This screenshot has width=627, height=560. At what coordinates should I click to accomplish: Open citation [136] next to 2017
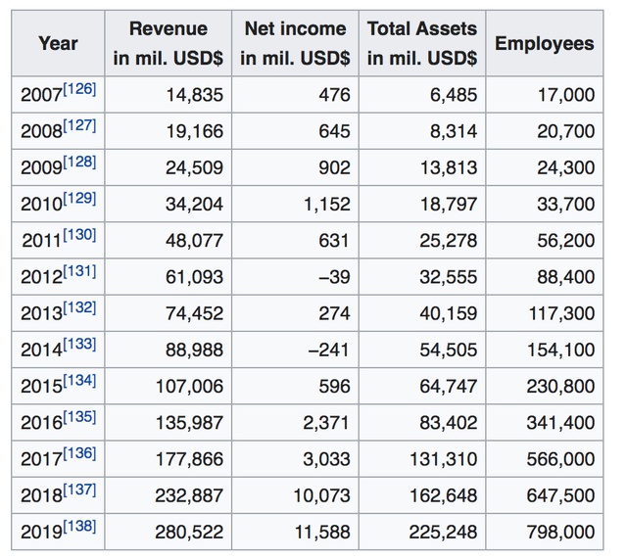79,453
